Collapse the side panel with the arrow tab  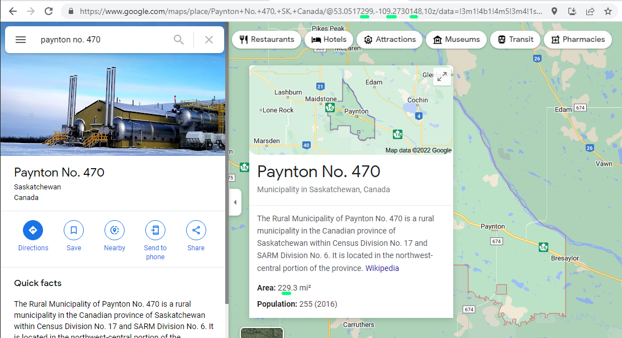[235, 202]
